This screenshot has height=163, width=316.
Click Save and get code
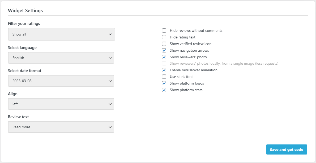point(286,149)
